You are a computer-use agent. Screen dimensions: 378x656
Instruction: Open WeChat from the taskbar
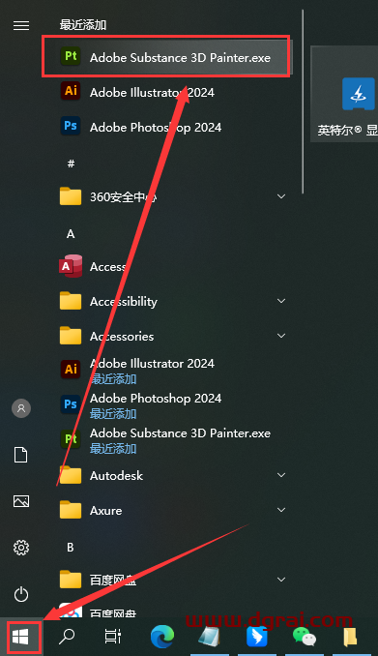[x=304, y=637]
